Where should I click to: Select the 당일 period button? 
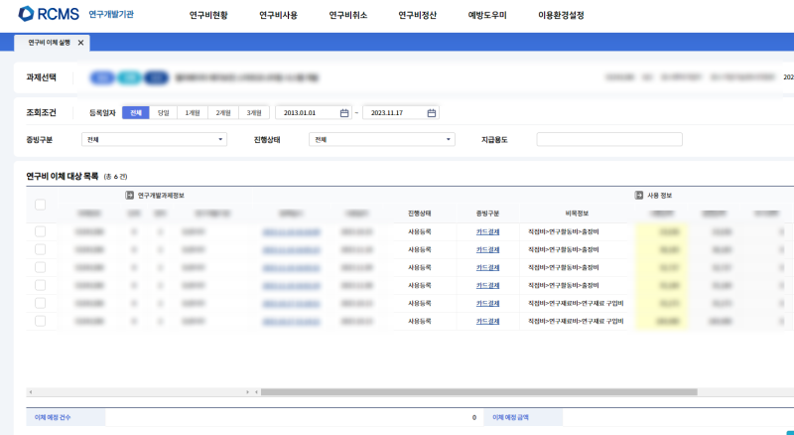[x=163, y=112]
